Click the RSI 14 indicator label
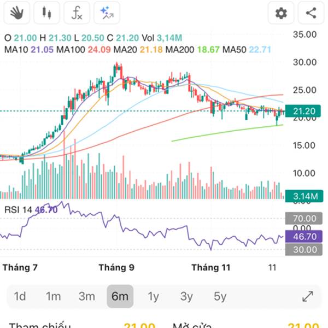 (x=19, y=209)
